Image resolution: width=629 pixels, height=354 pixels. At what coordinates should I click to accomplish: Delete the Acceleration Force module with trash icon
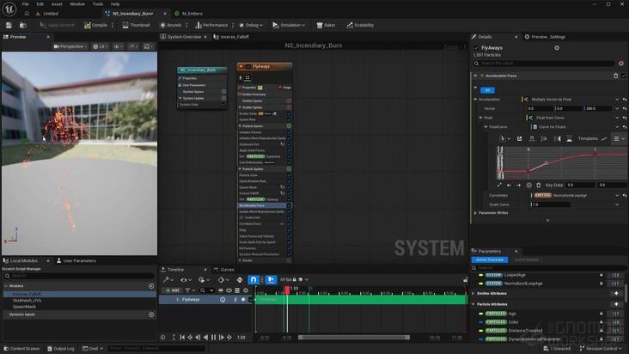click(x=616, y=76)
